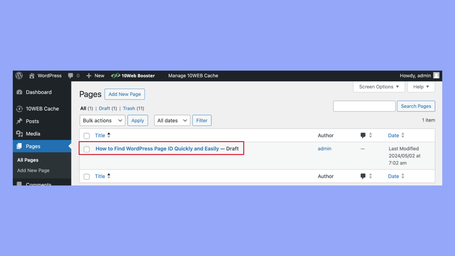This screenshot has width=455, height=256.
Task: Click the Add New Page button
Action: coord(124,94)
